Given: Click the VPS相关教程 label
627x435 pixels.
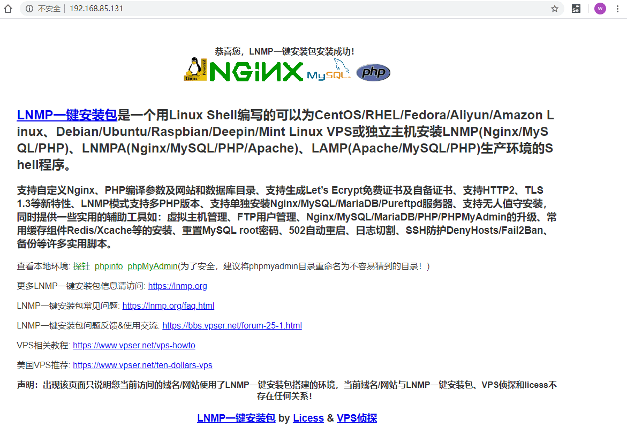Looking at the screenshot, I should [x=43, y=345].
